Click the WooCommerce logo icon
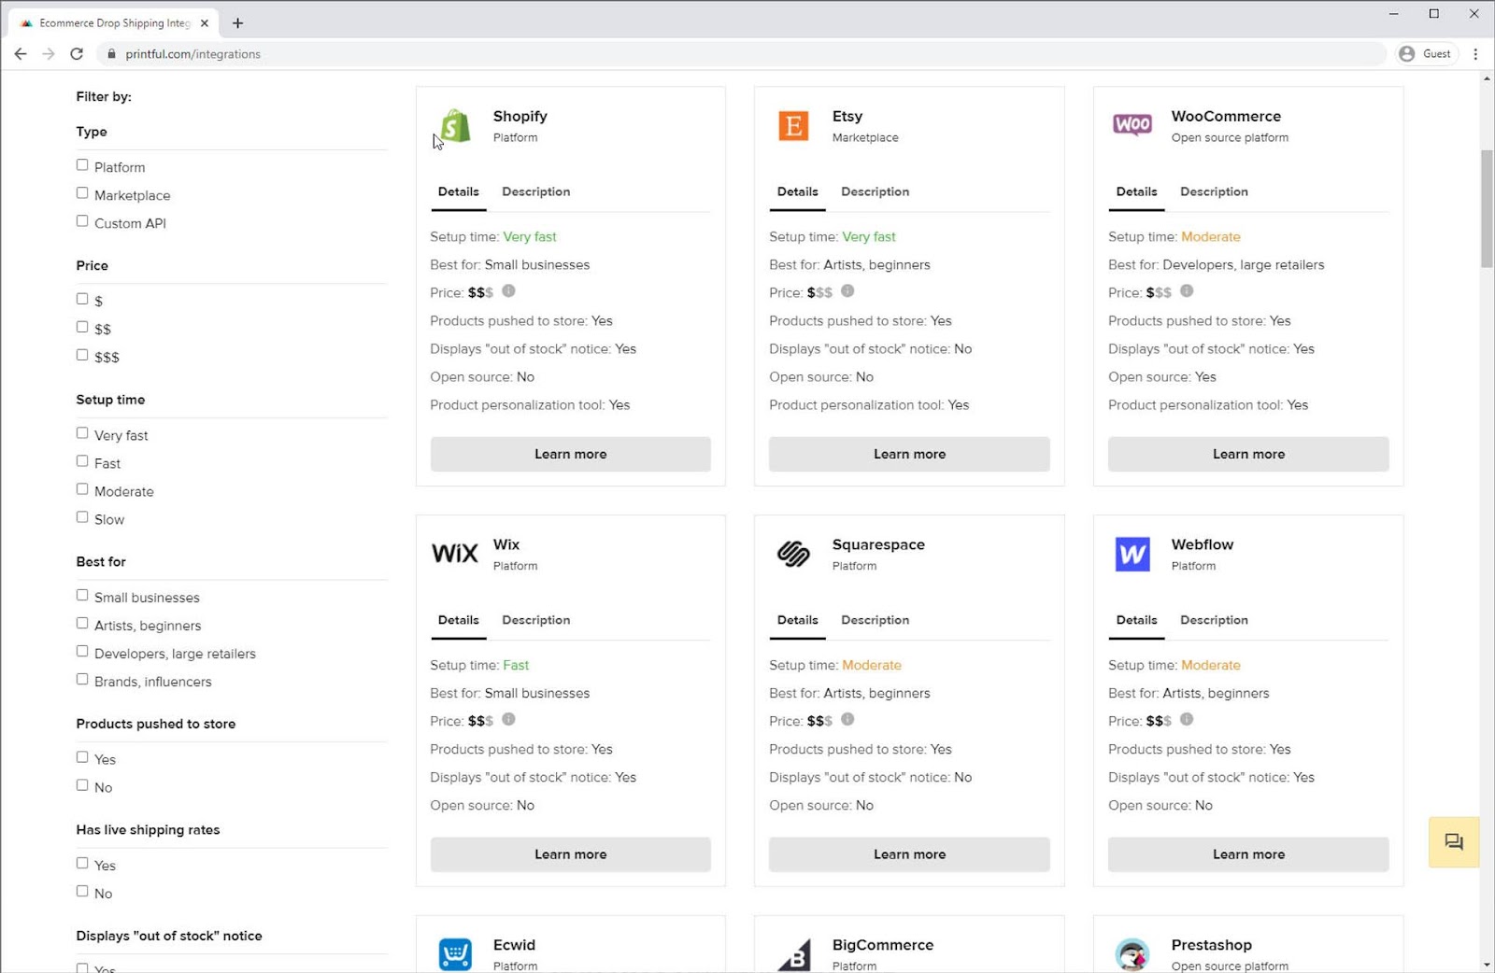Screen dimensions: 1495x973 1132,124
